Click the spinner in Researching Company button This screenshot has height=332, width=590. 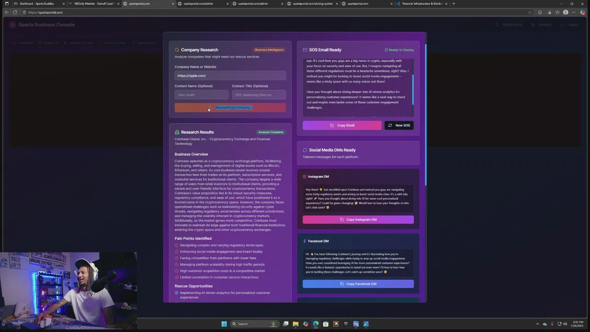point(210,107)
